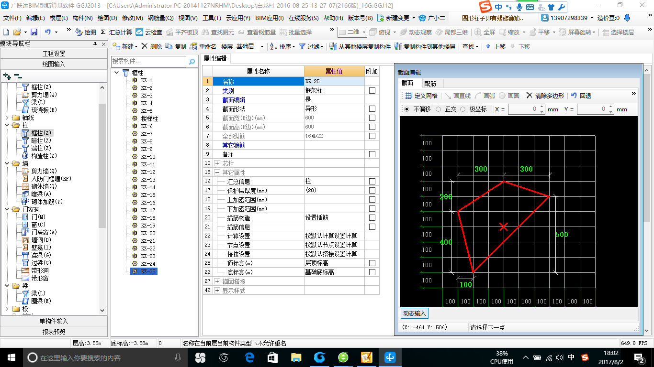Collapse the 框柱 tree root
Viewport: 654px width, 367px height.
pos(116,73)
